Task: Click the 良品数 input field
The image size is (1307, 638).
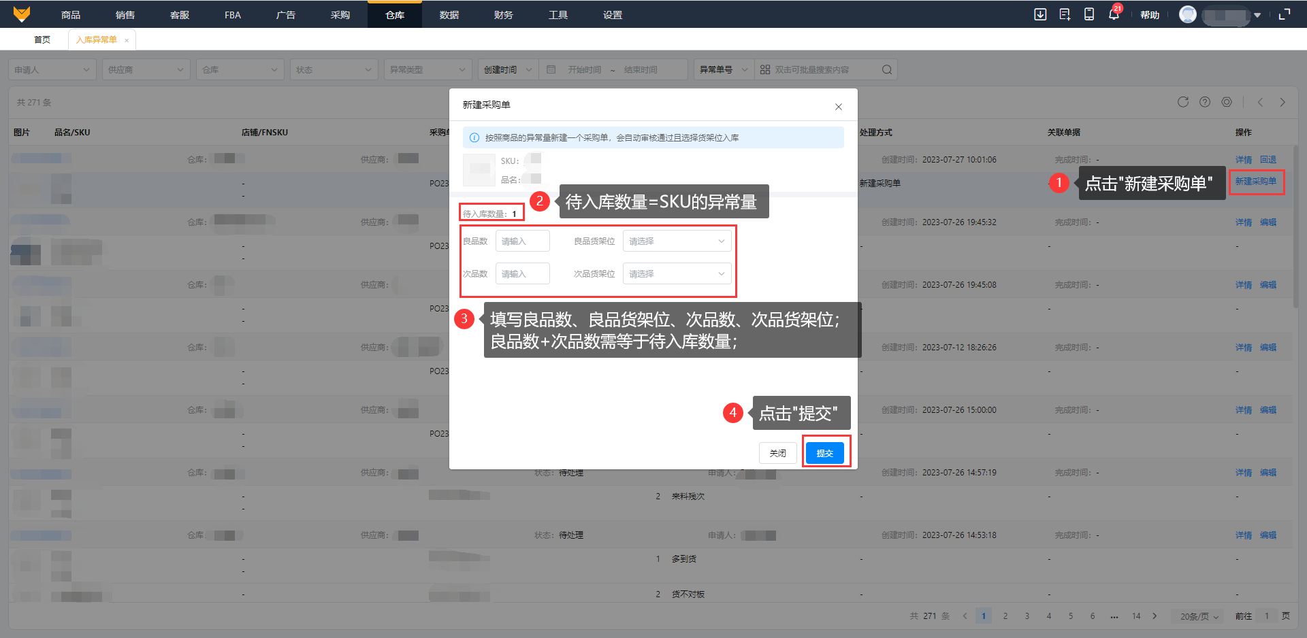Action: 522,241
